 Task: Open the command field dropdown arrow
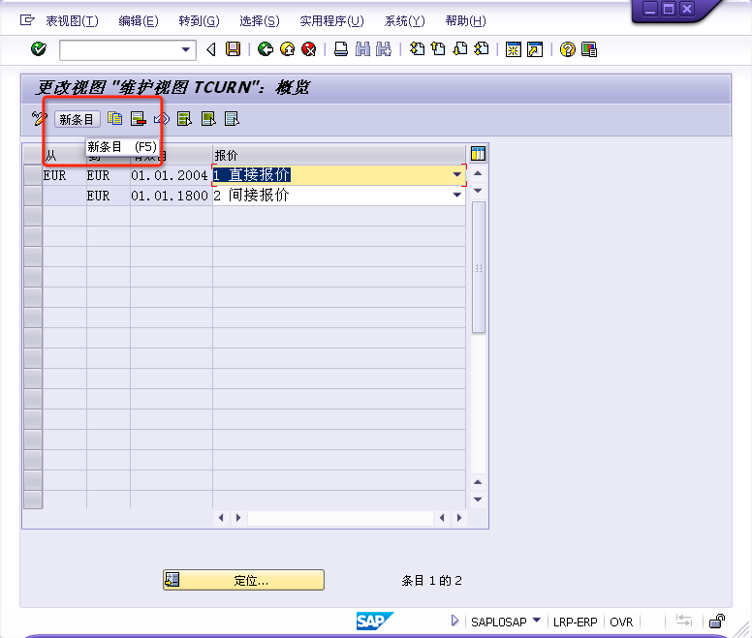pyautogui.click(x=186, y=49)
